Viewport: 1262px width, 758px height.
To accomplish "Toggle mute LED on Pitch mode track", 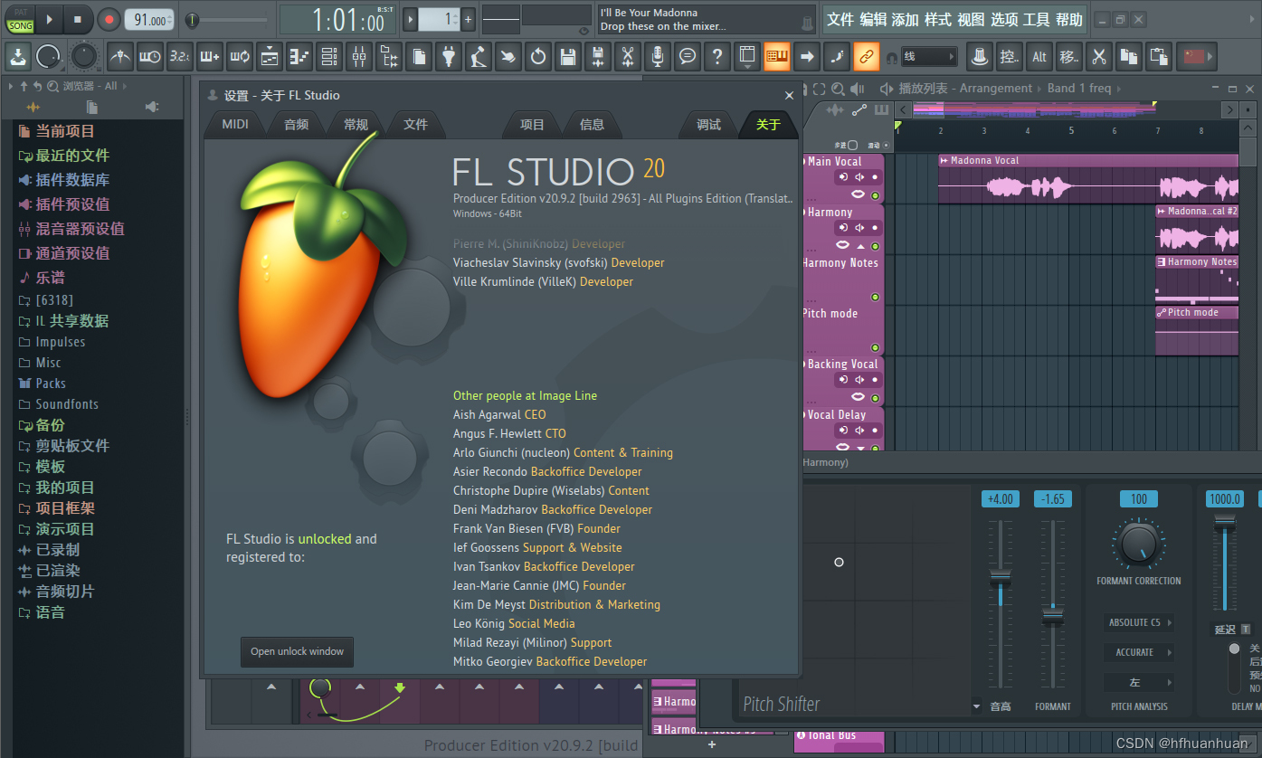I will [875, 347].
